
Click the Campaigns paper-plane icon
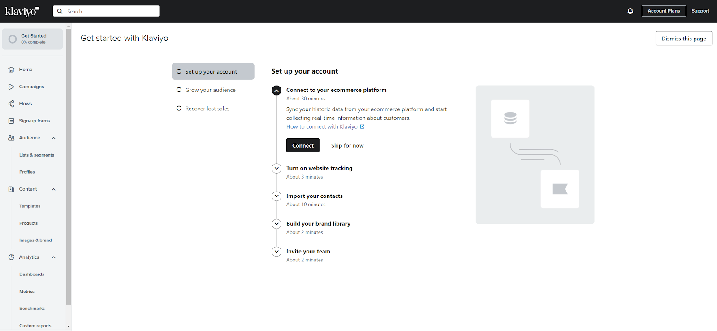pos(11,87)
